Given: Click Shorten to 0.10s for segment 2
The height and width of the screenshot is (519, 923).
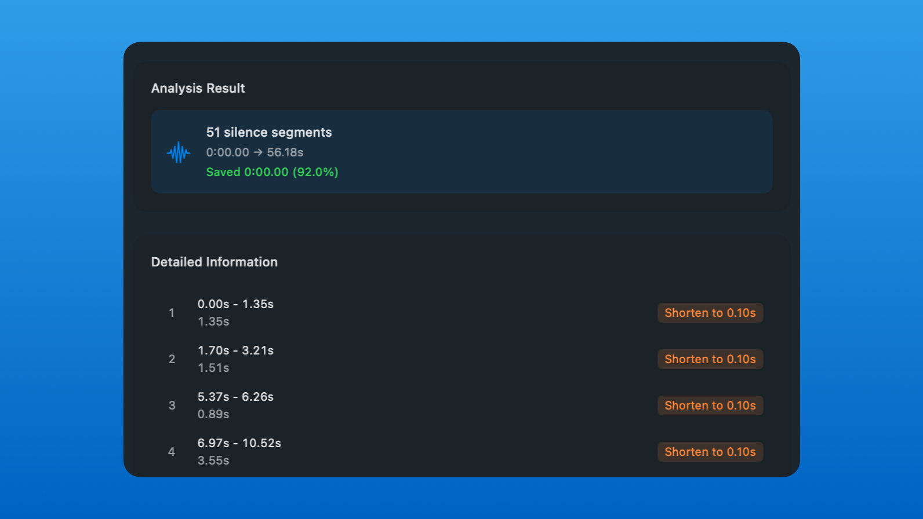Looking at the screenshot, I should click(x=710, y=359).
